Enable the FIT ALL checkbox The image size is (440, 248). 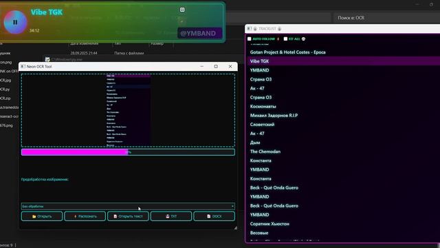(x=285, y=39)
